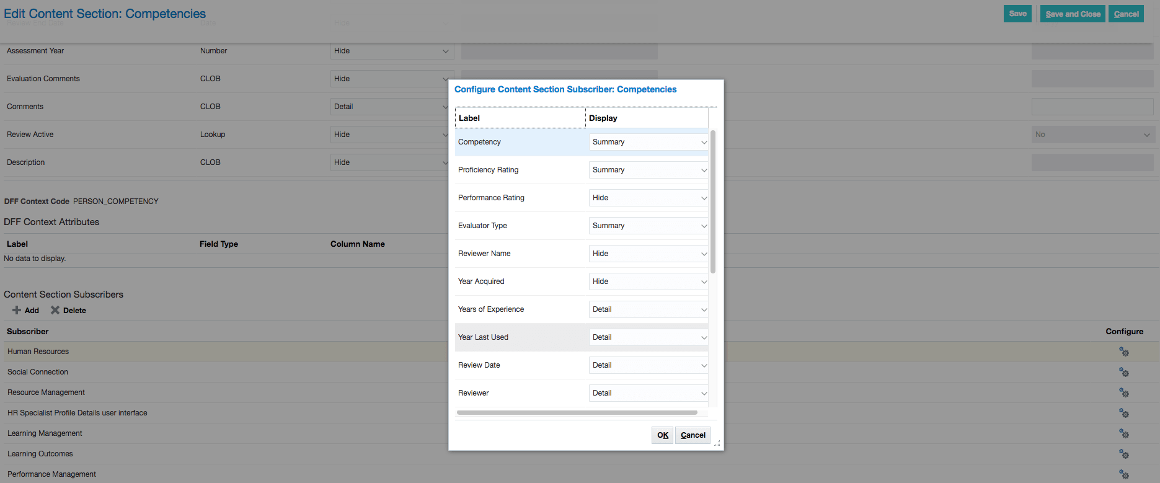Open configure gears for Learning Management subscriber
1160x483 pixels.
coord(1123,433)
